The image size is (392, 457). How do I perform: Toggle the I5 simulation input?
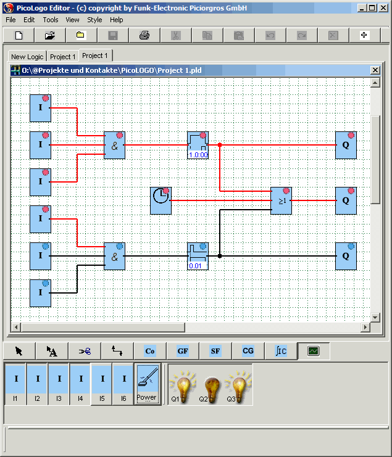tap(102, 384)
